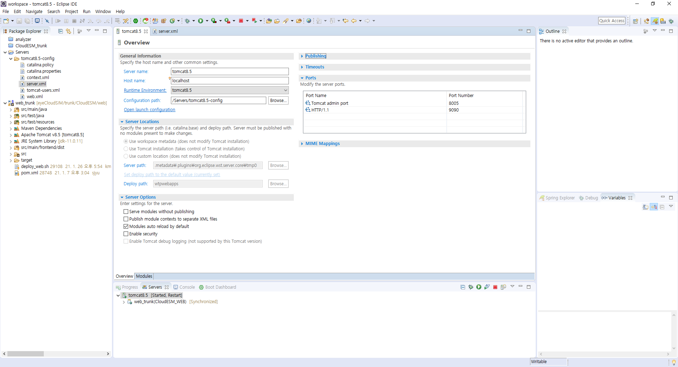Expand the MIME Mappings section
This screenshot has width=678, height=367.
tap(302, 144)
